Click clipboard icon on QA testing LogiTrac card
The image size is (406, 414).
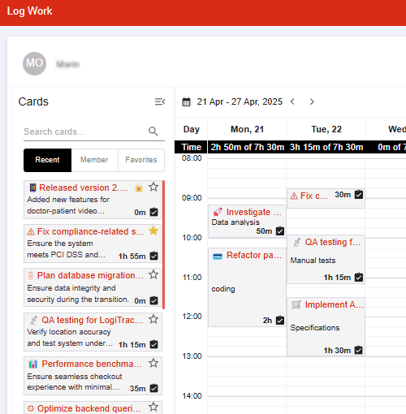click(x=153, y=344)
